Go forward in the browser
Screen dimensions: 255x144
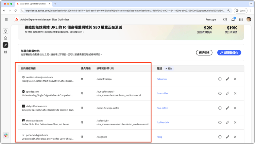pyautogui.click(x=10, y=11)
